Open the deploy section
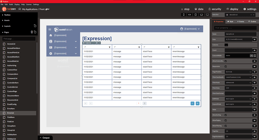259x140 pixels. (x=232, y=9)
